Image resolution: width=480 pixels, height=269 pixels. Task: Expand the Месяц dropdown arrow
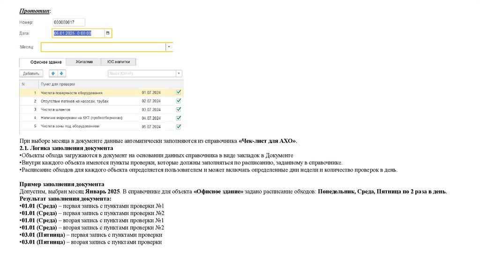pos(169,47)
